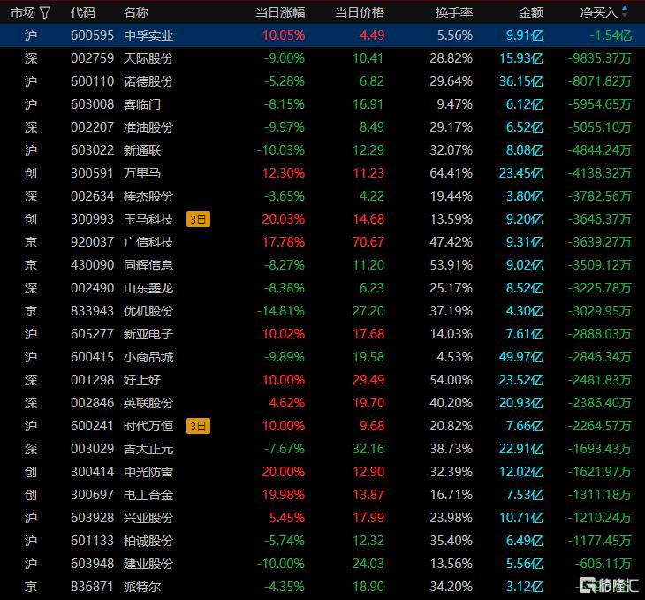The image size is (645, 600).
Task: Click stock code 002634
Action: (x=92, y=196)
